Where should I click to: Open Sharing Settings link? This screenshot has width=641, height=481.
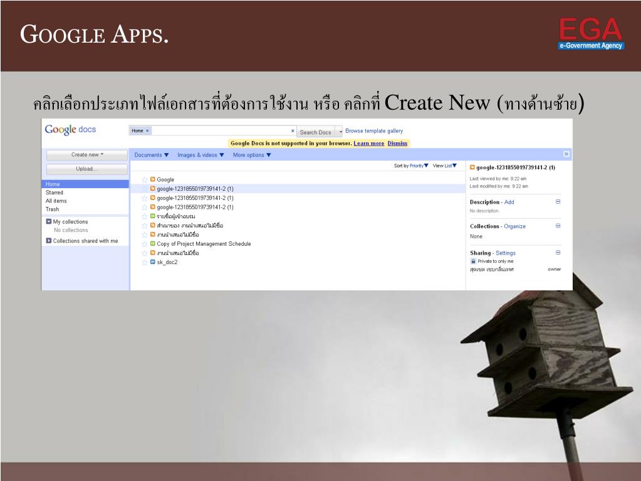pos(506,253)
